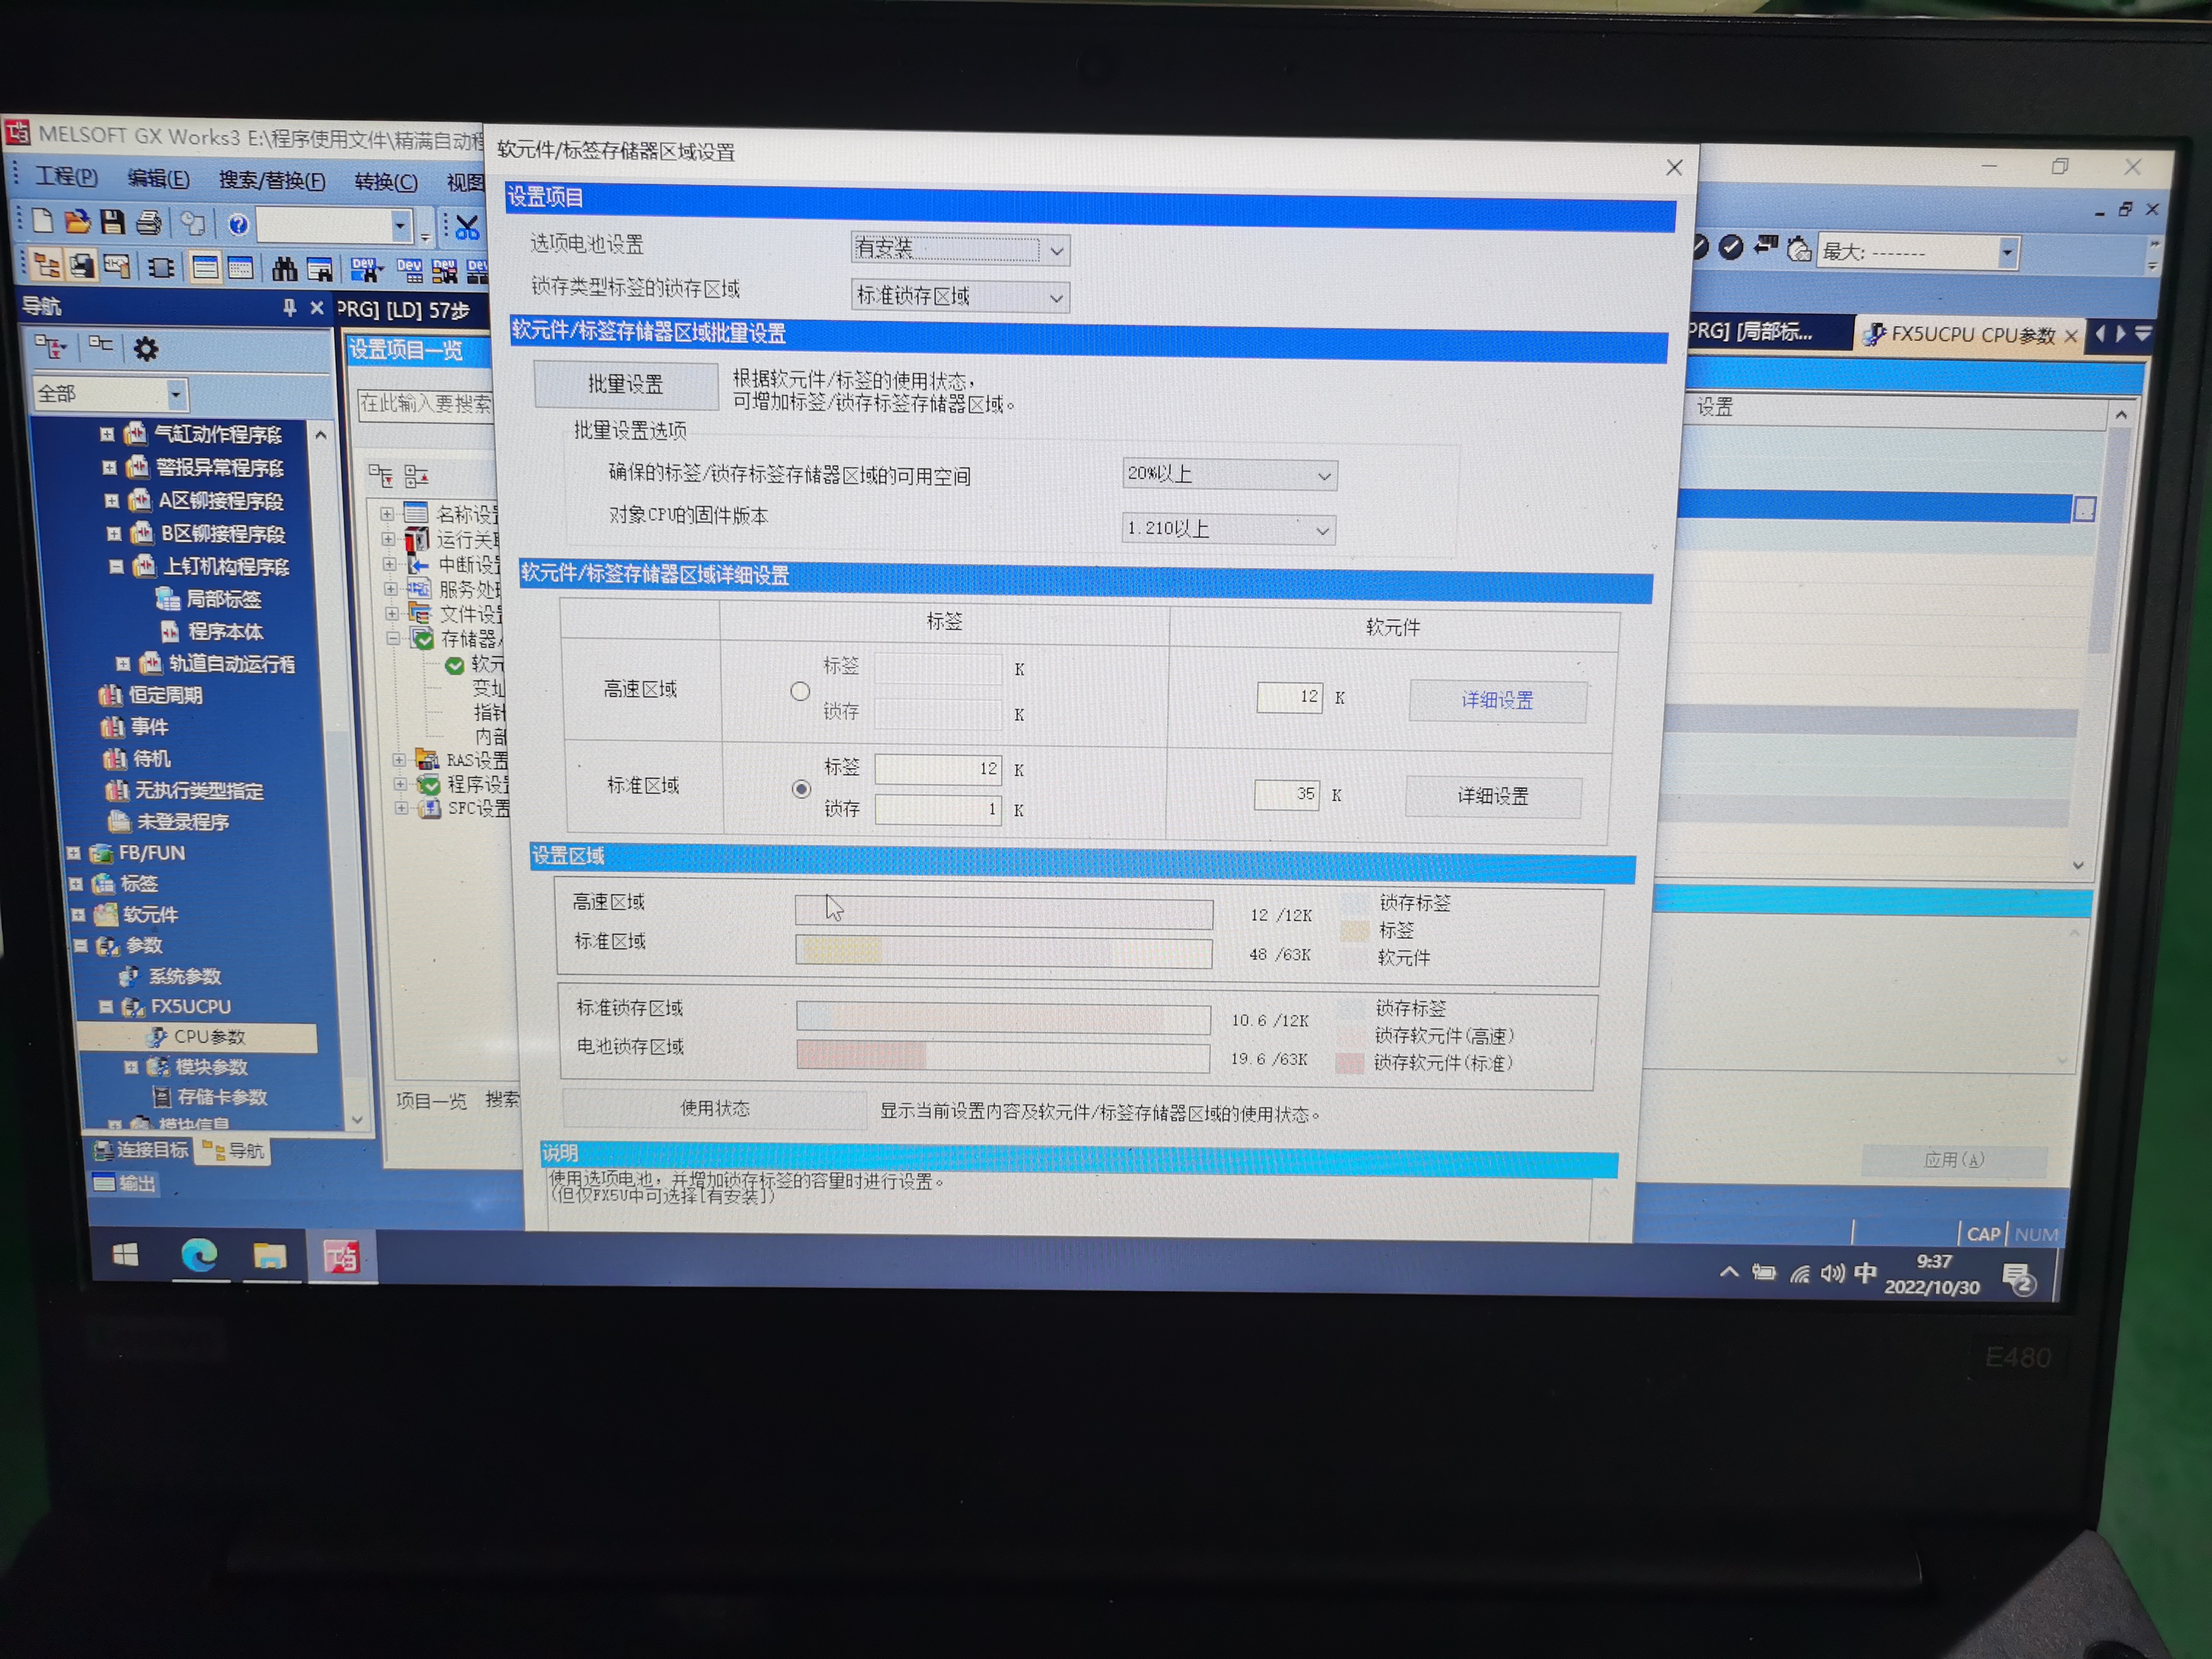Click the Print toolbar icon
This screenshot has width=2212, height=1659.
point(149,223)
